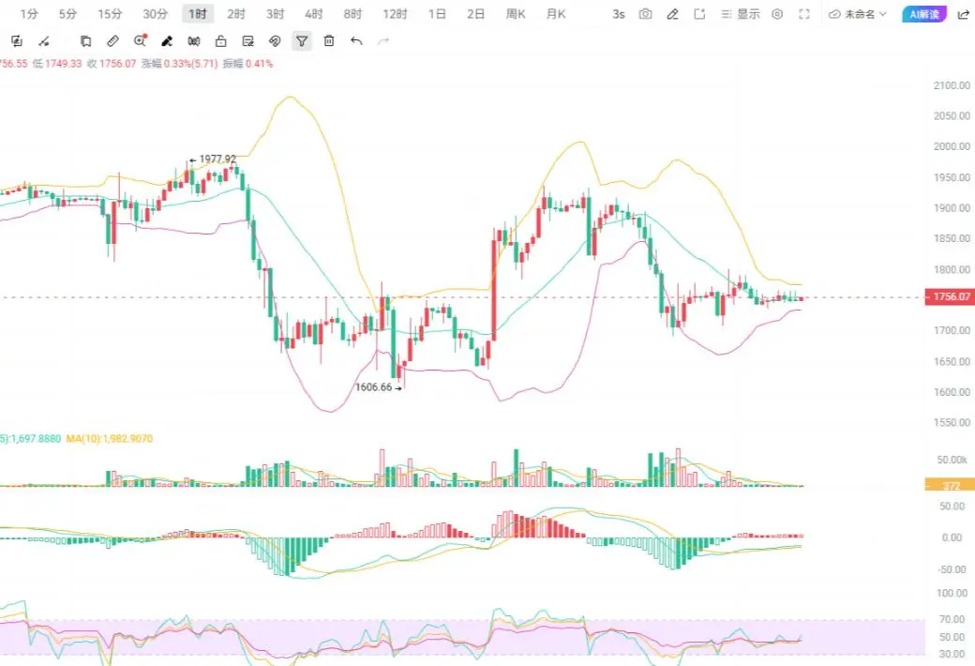Toggle the lock drawings icon

click(220, 41)
